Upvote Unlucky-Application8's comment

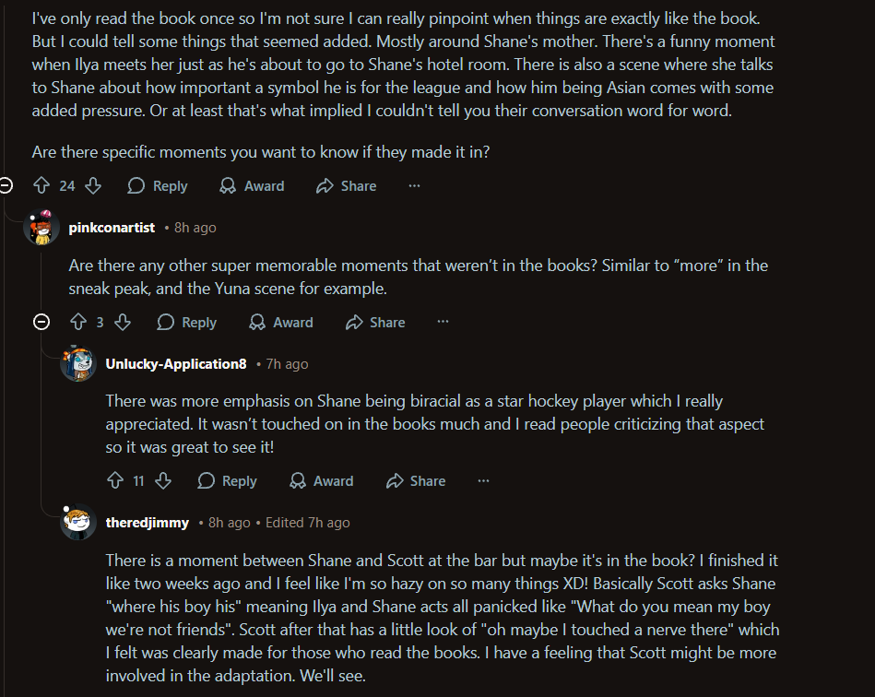115,481
